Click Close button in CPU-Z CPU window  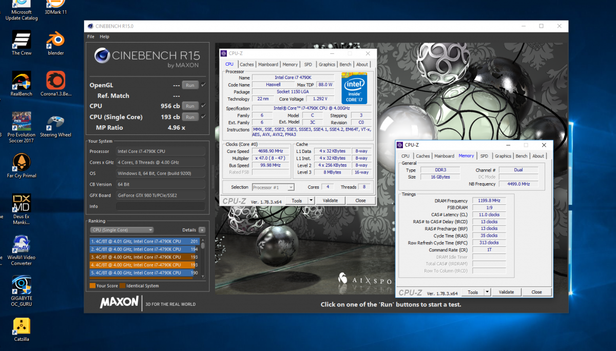tap(361, 201)
